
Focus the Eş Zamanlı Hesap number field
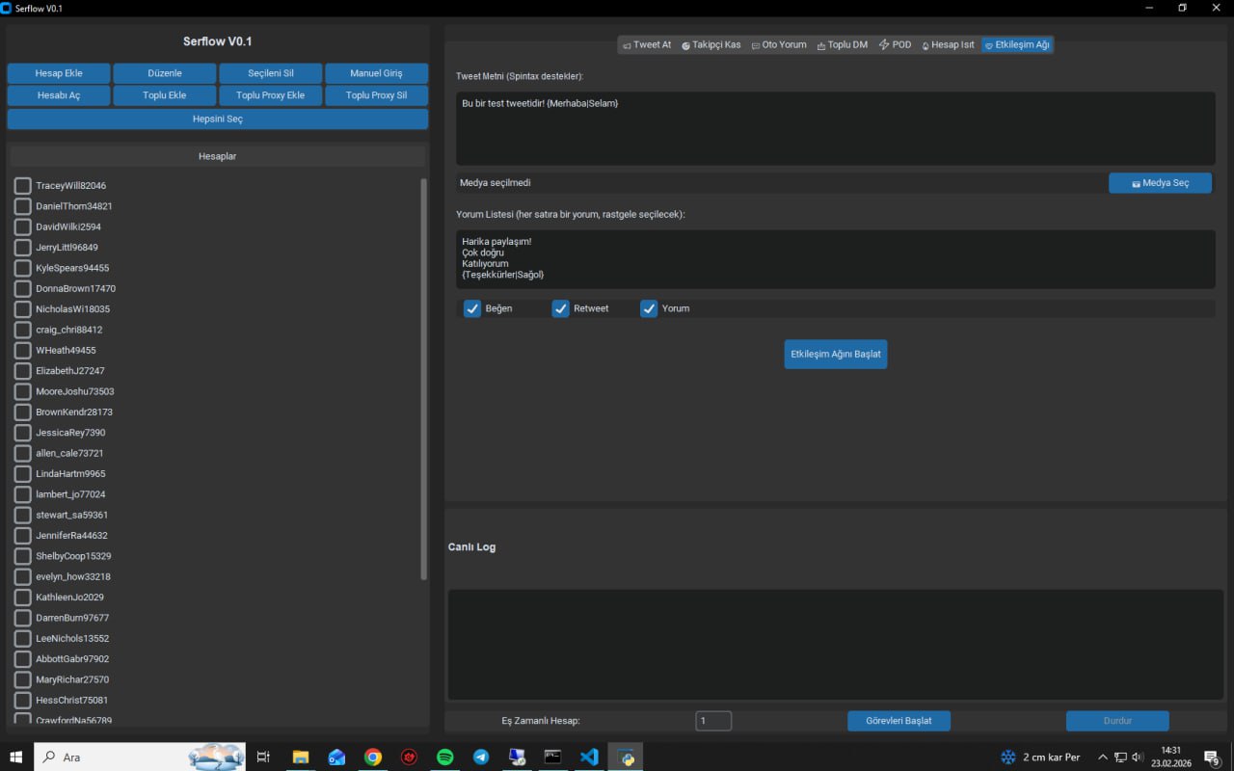[x=713, y=721]
